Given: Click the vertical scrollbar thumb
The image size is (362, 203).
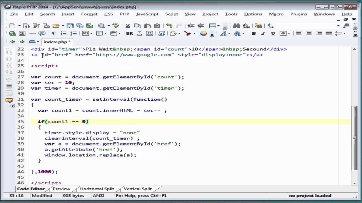Looking at the screenshot, I should click(354, 138).
